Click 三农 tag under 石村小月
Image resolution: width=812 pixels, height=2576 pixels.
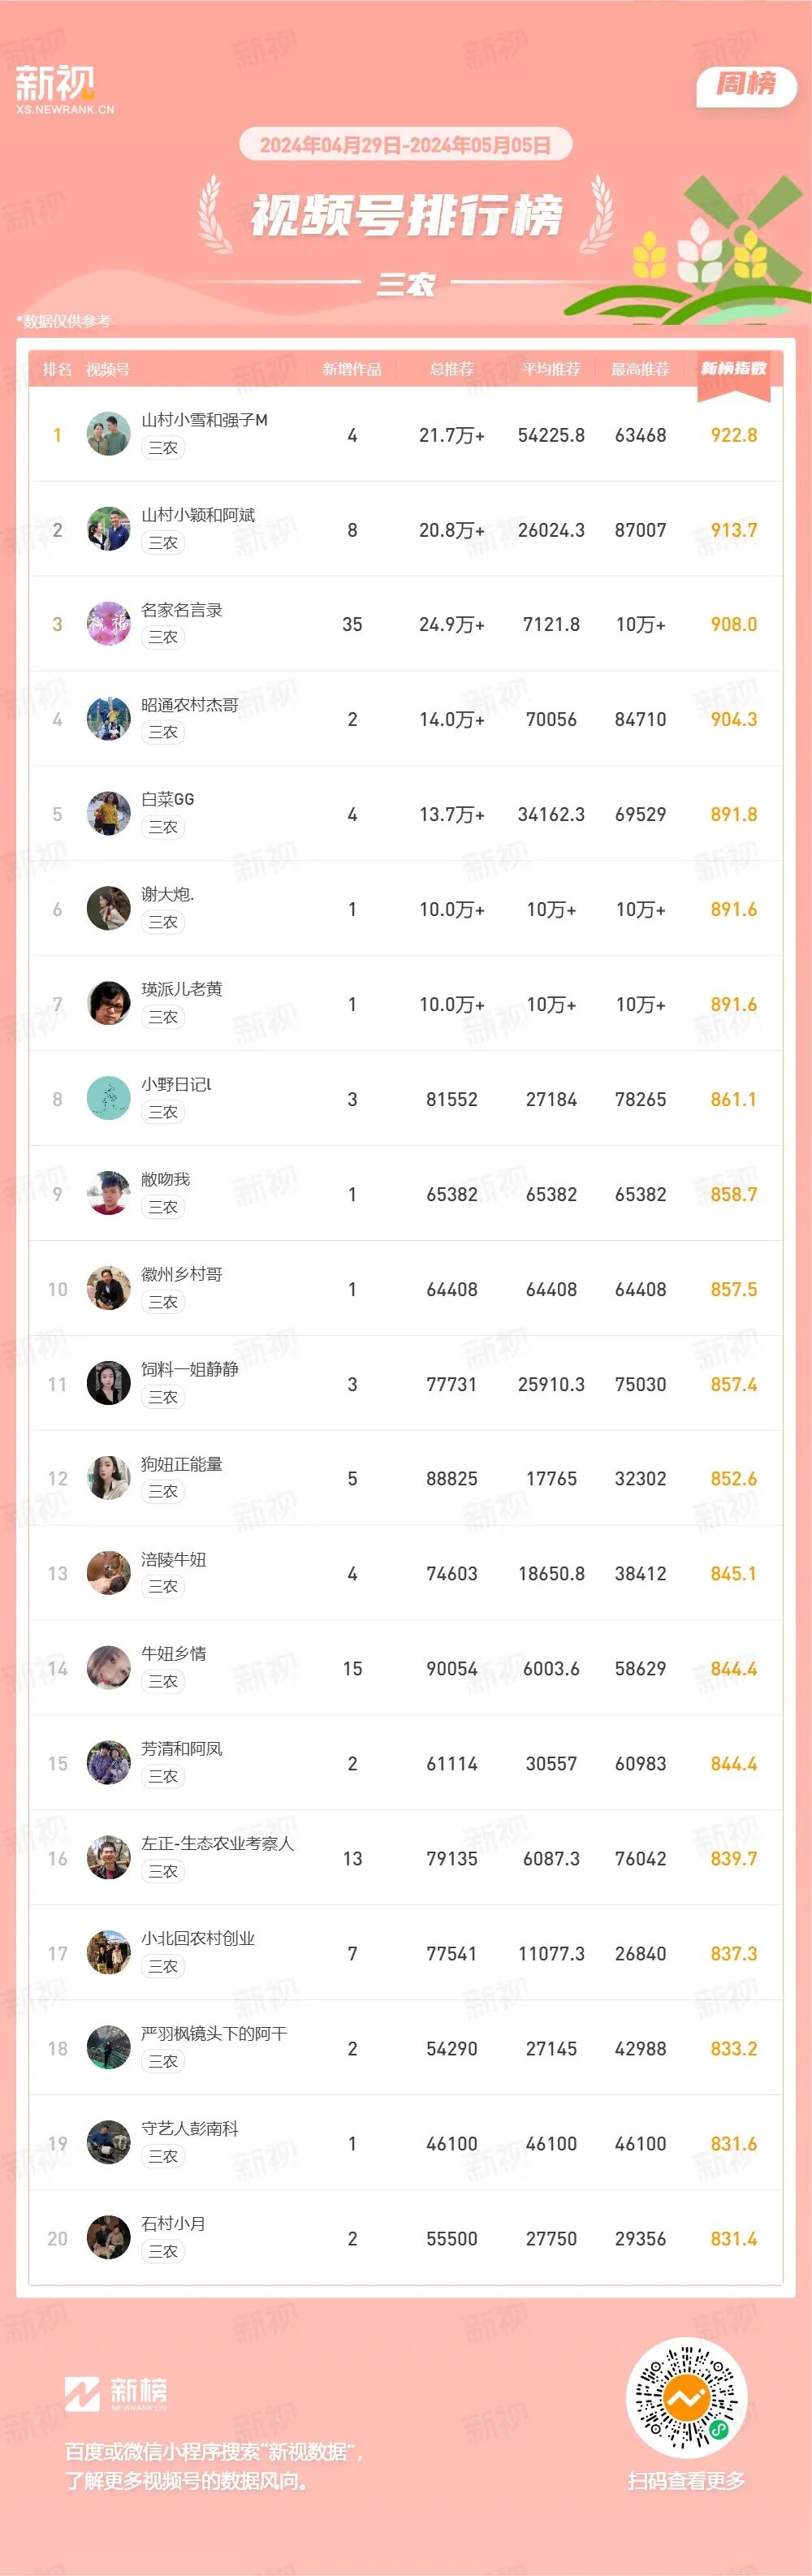tap(163, 2251)
